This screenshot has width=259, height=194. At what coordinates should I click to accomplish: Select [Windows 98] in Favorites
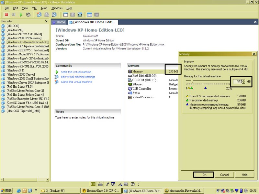point(15,30)
